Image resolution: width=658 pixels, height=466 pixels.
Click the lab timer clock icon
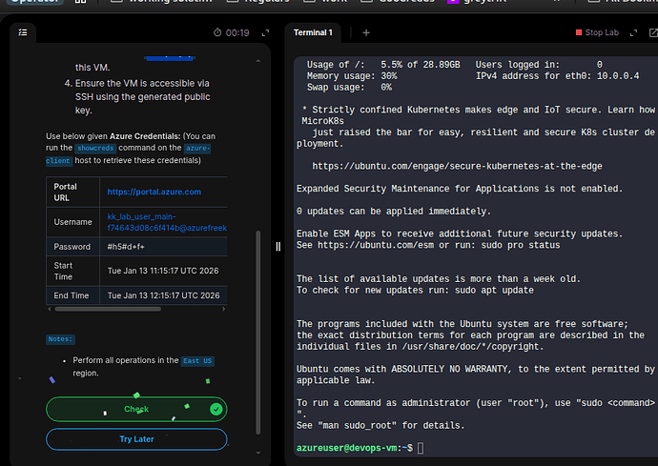click(x=216, y=32)
